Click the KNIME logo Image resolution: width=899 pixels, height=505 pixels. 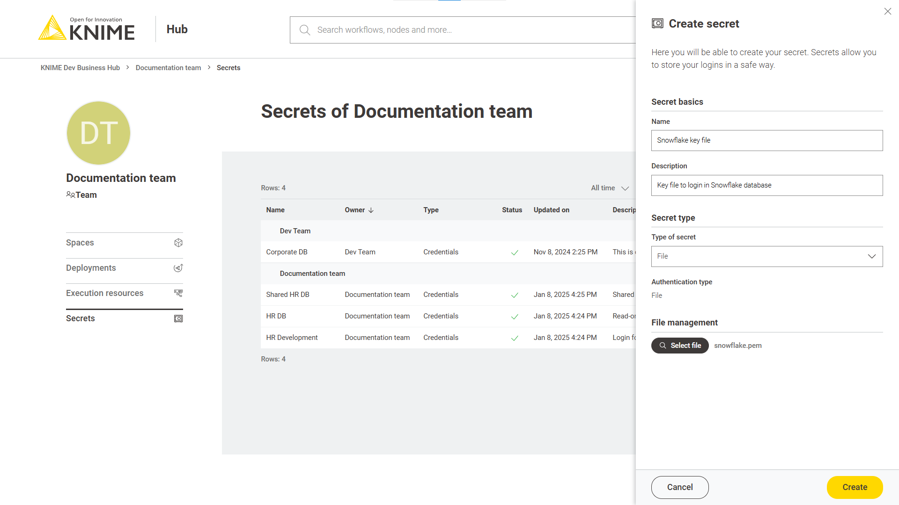[x=87, y=29]
